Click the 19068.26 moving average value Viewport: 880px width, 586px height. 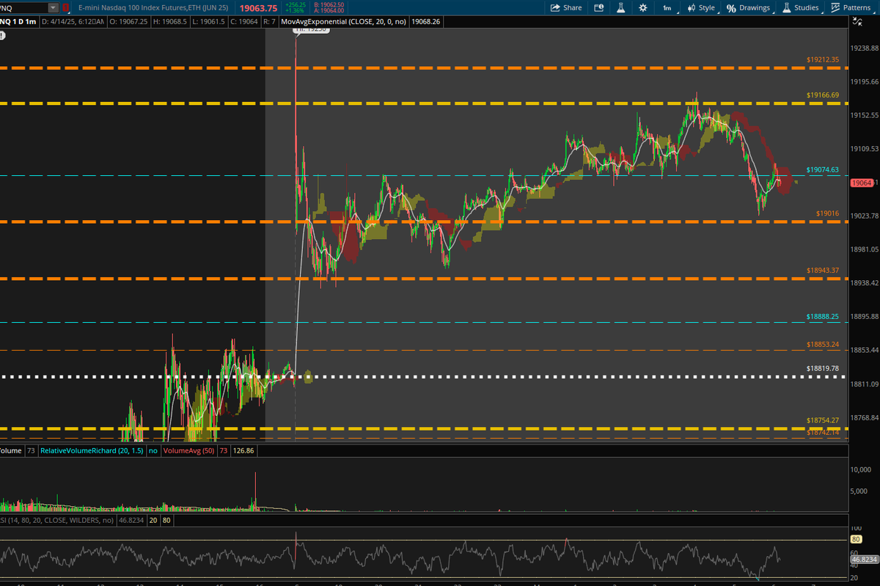coord(425,22)
